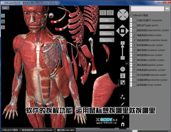The height and width of the screenshot is (132, 171).
Task: Toggle 淋巴系统Lymphatic system checkbox
Action: pyautogui.click(x=134, y=60)
